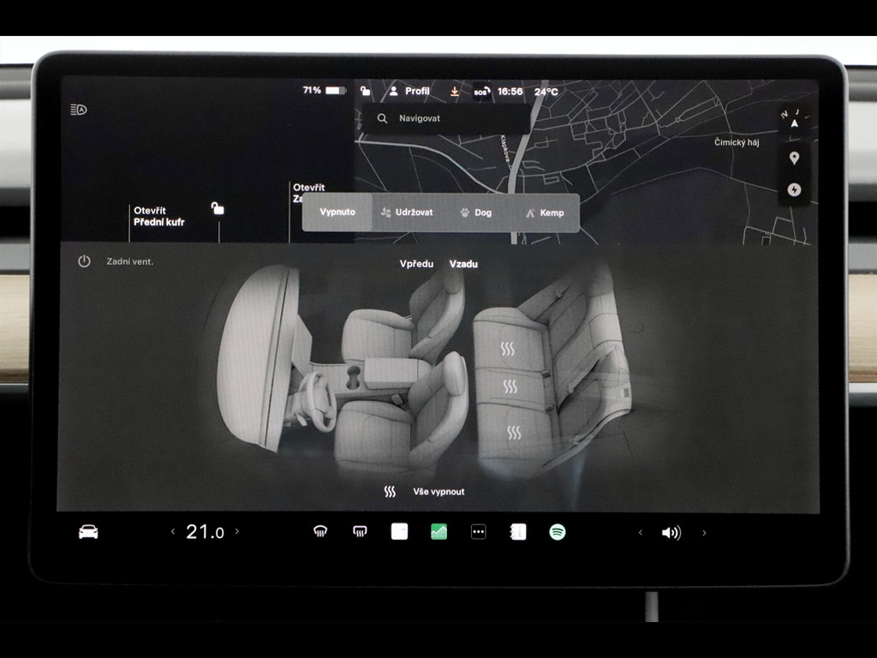877x658 pixels.
Task: Tap the car controls icon
Action: pyautogui.click(x=88, y=531)
